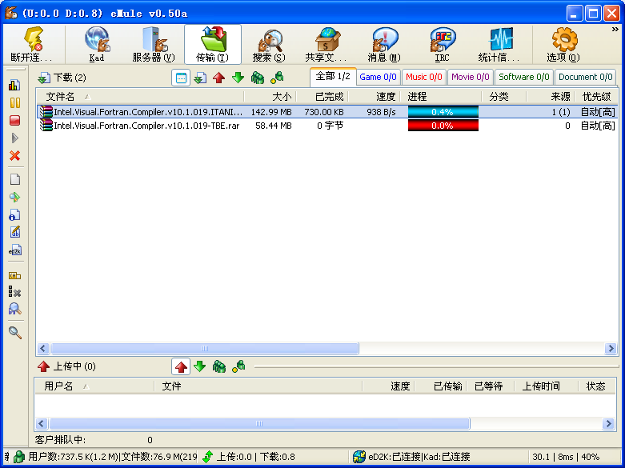625x468 pixels.
Task: Toggle the uploading view red arrow button
Action: tap(181, 366)
